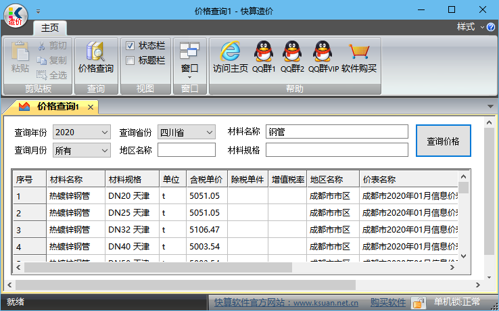The height and width of the screenshot is (311, 499).
Task: Uncheck the 状态栏 checkbox
Action: tap(130, 46)
